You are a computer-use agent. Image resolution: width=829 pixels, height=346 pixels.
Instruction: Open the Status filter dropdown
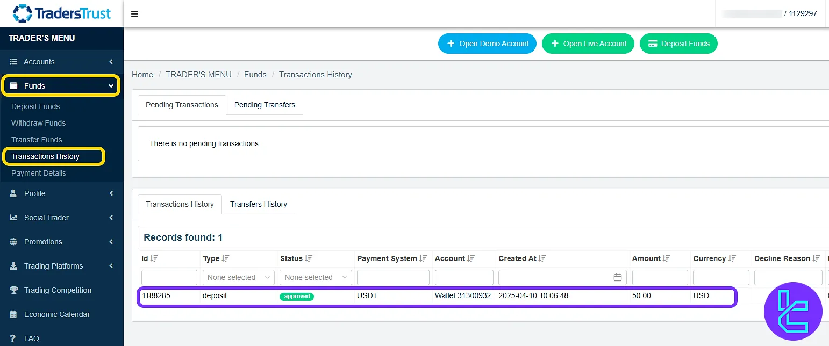(316, 277)
